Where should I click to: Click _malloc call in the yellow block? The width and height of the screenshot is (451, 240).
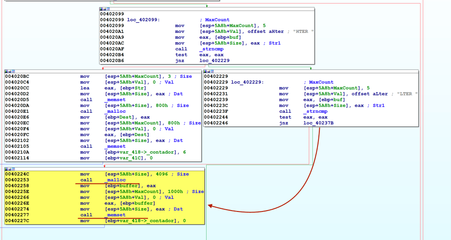[115, 180]
